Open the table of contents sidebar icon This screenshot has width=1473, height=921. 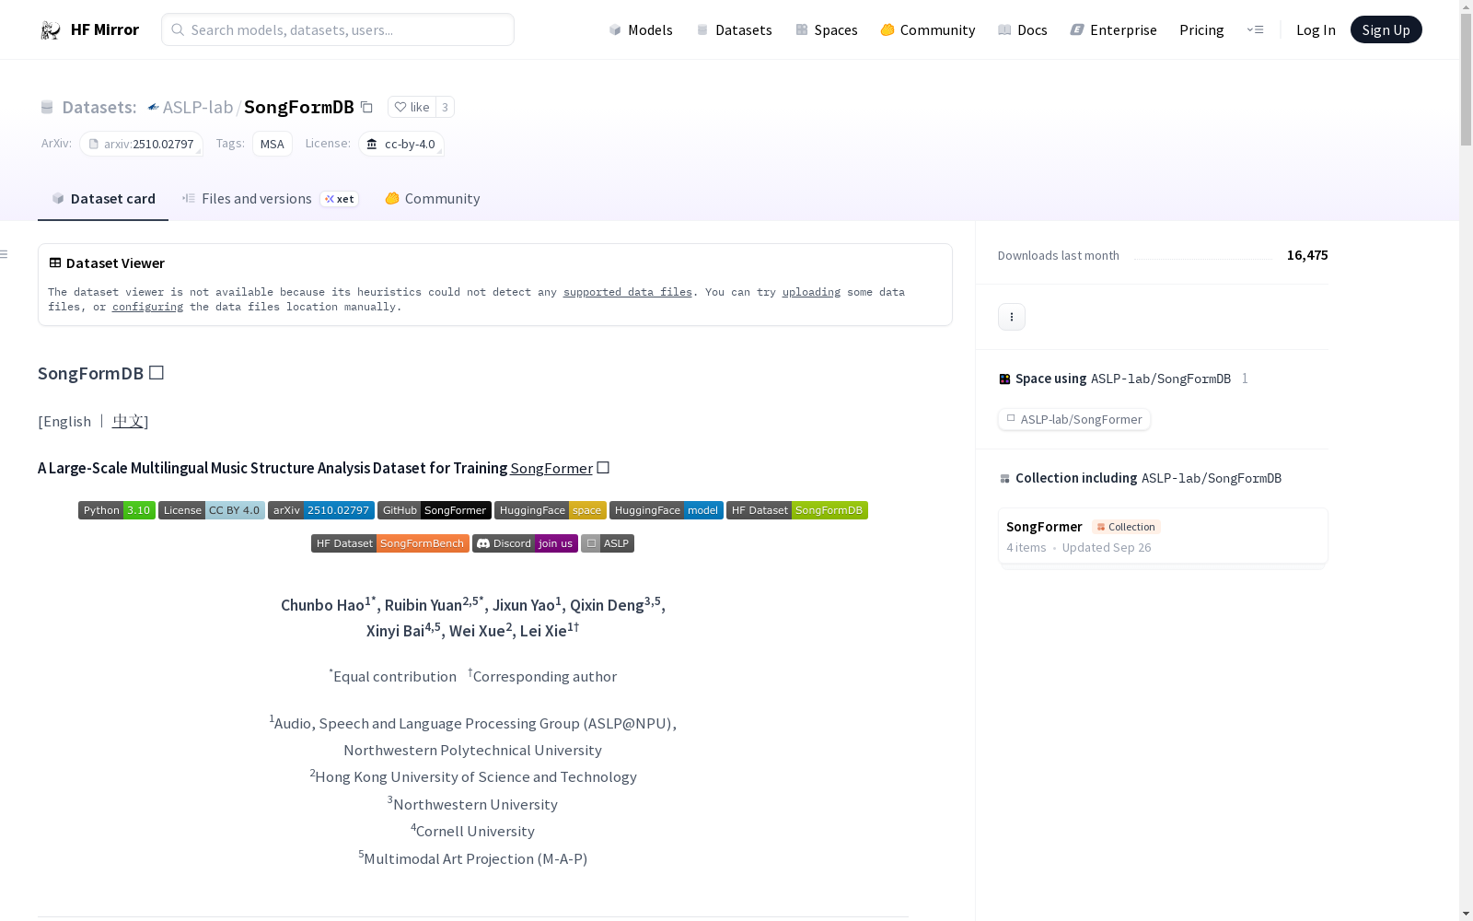5,254
